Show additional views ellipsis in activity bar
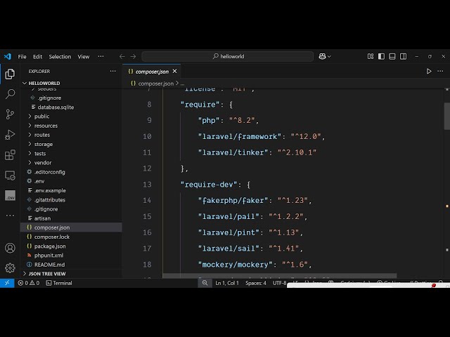Screen dimensions: 450x337 pos(10,216)
